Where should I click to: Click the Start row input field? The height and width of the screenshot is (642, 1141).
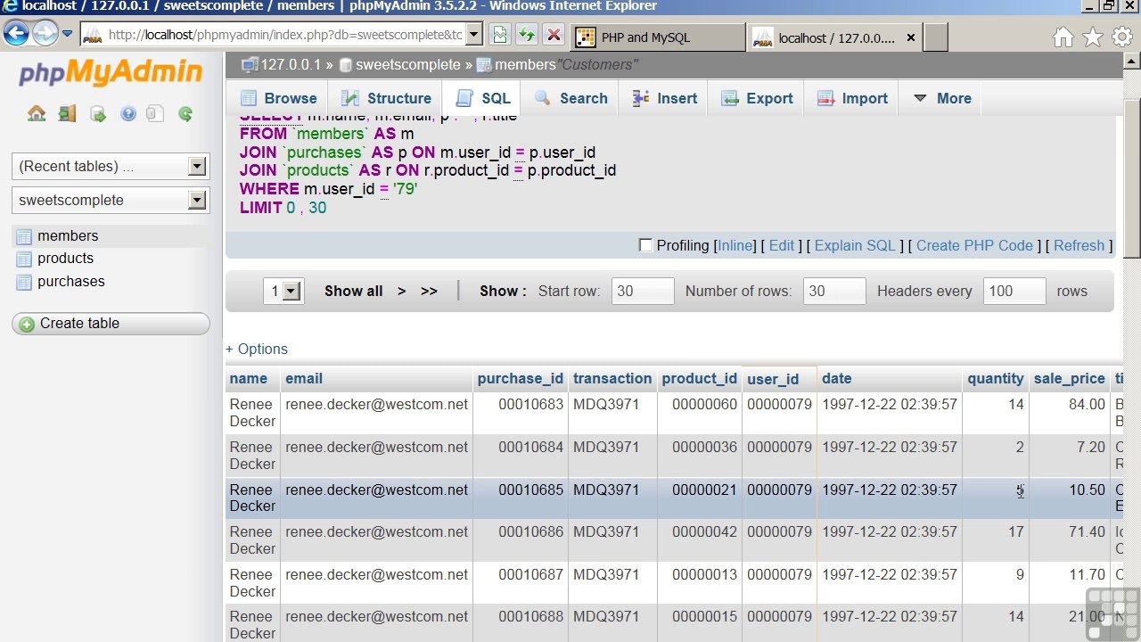click(643, 291)
